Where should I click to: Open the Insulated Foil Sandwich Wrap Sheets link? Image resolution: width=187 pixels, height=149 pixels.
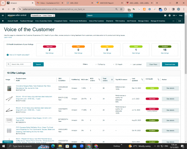[34, 119]
